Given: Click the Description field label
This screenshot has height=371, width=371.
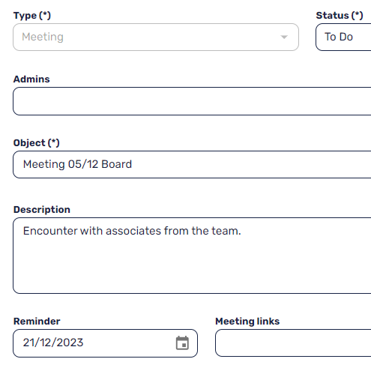Looking at the screenshot, I should pyautogui.click(x=42, y=210).
